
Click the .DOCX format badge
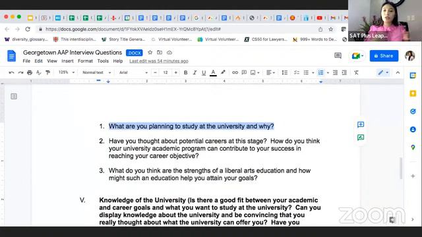(x=135, y=53)
